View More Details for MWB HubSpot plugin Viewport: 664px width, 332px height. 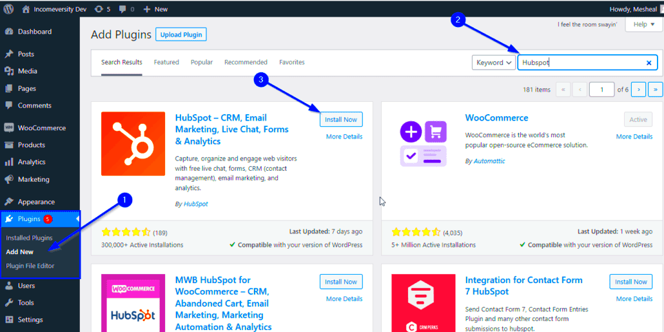point(344,299)
